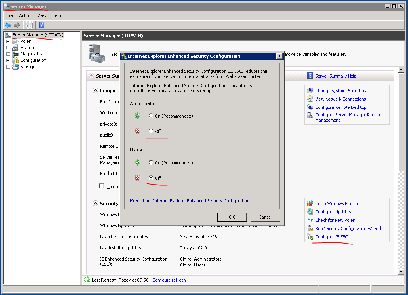Image resolution: width=408 pixels, height=295 pixels.
Task: Select Off radio button for Users
Action: point(151,178)
